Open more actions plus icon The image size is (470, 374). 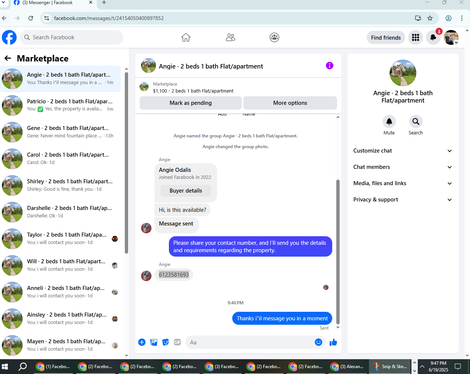142,342
